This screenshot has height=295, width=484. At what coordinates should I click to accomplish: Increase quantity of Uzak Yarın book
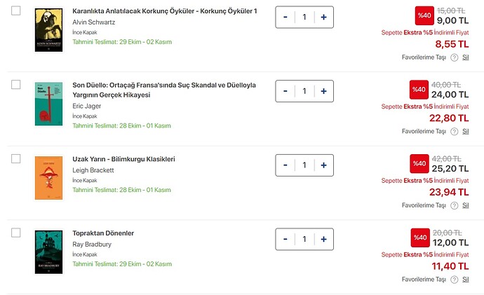323,165
